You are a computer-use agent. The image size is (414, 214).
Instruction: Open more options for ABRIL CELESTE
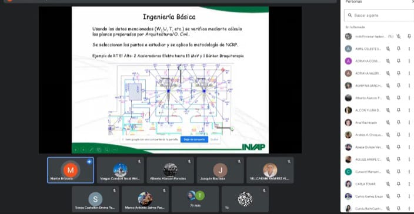click(409, 49)
